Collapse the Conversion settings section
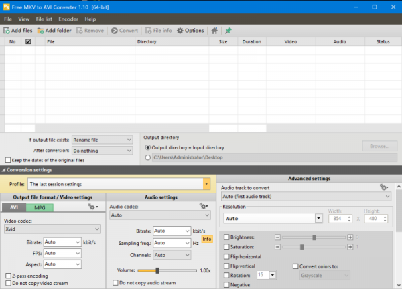This screenshot has height=289, width=402. click(x=3, y=170)
